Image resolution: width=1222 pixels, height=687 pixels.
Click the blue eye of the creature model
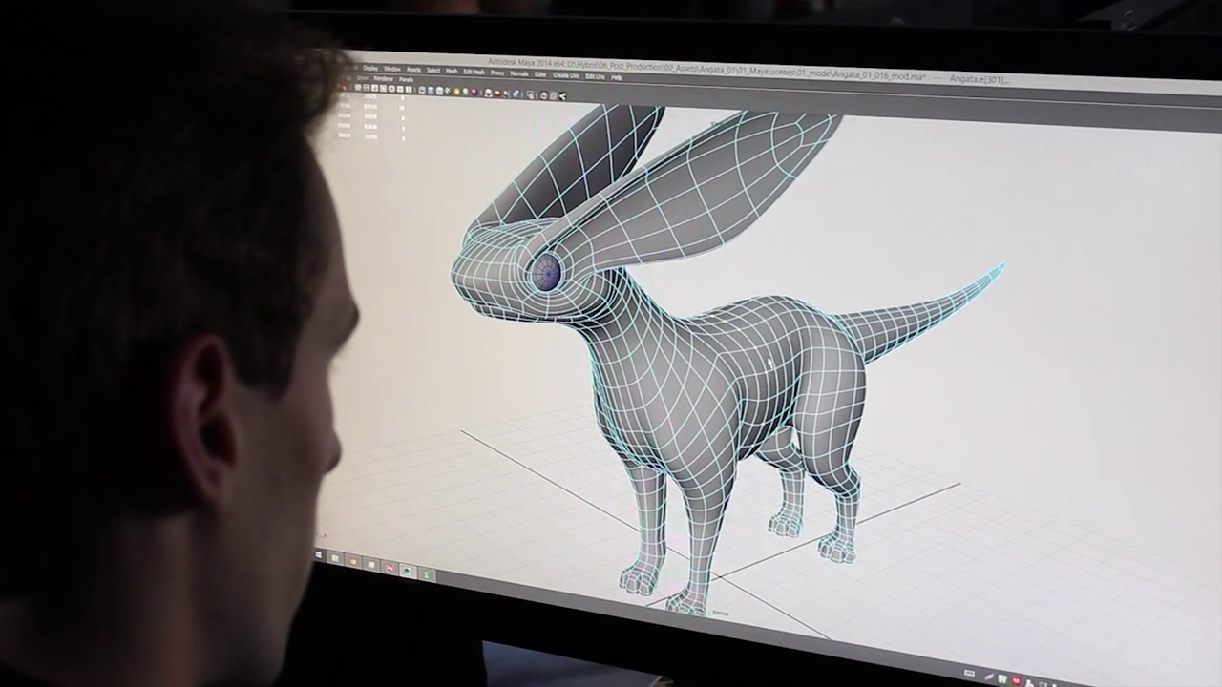(x=546, y=273)
